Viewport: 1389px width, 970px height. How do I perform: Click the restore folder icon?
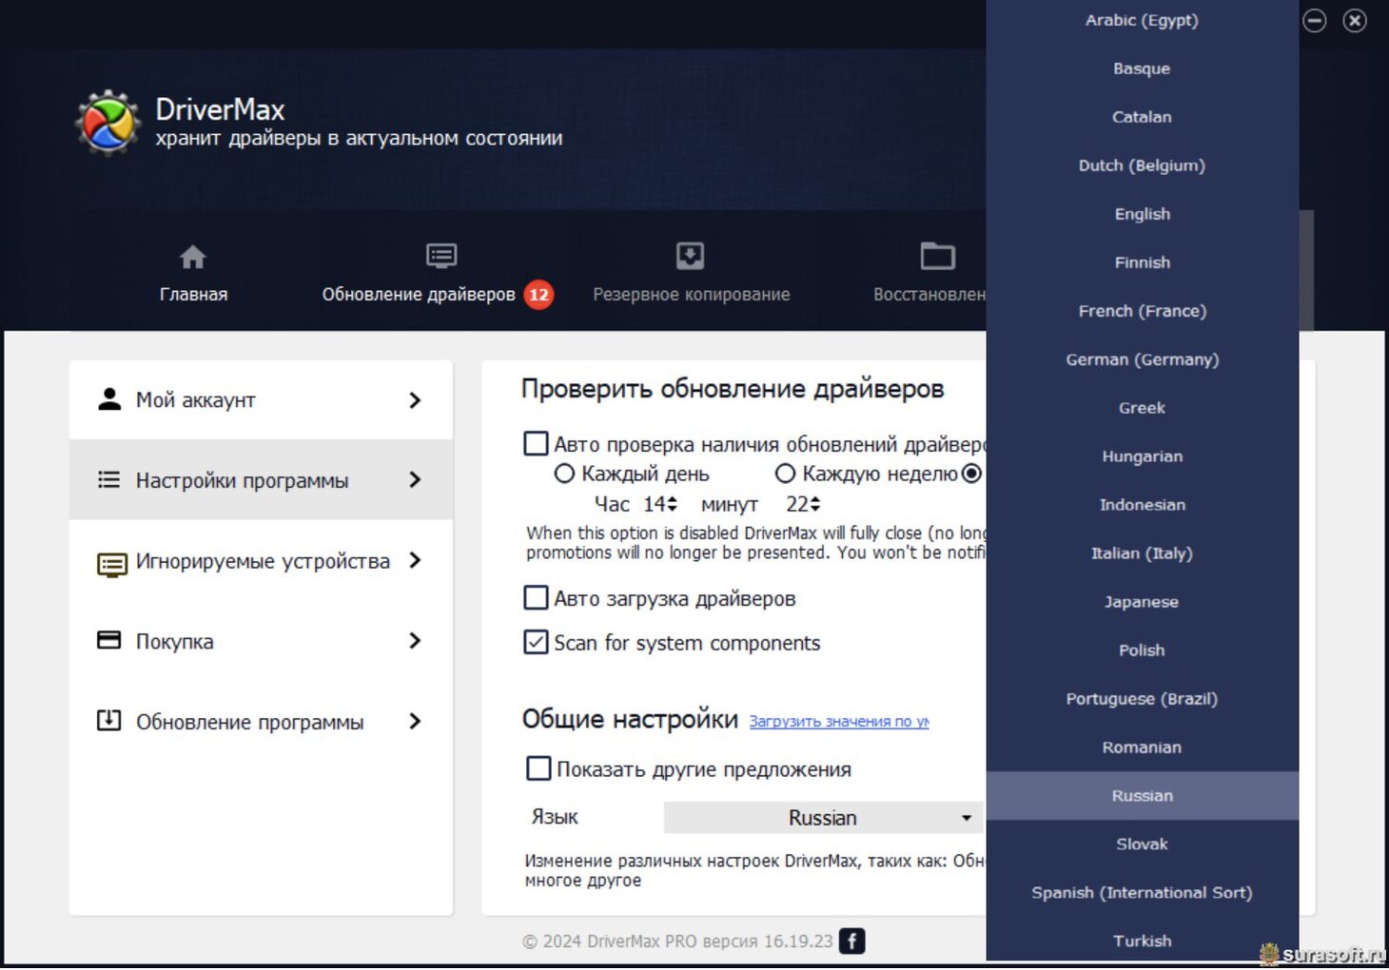(937, 256)
